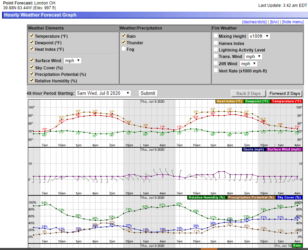308x250 pixels.
Task: Uncheck the Thunder checkbox
Action: (x=123, y=43)
